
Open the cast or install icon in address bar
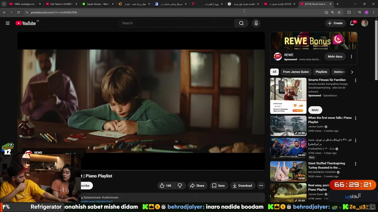point(326,12)
